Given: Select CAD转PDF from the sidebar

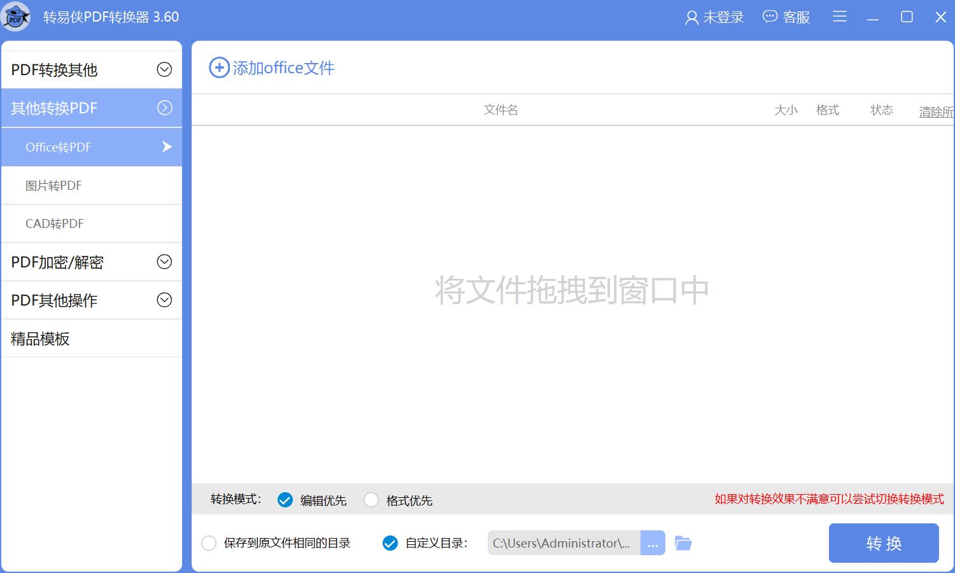Looking at the screenshot, I should point(54,223).
